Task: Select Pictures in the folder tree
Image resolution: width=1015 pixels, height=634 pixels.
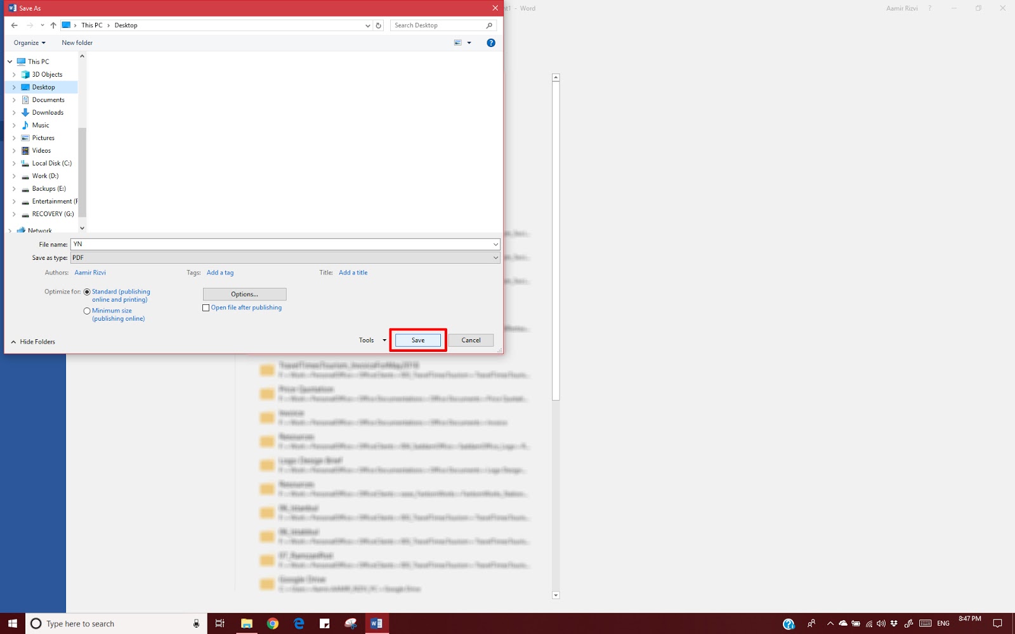Action: [43, 138]
